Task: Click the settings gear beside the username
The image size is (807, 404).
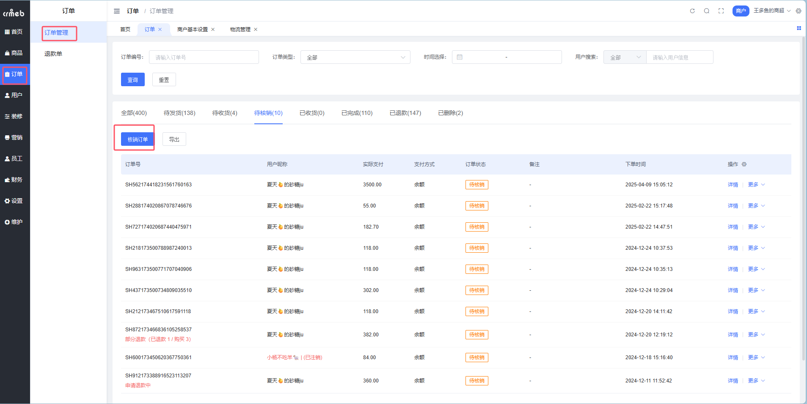Action: (x=799, y=11)
